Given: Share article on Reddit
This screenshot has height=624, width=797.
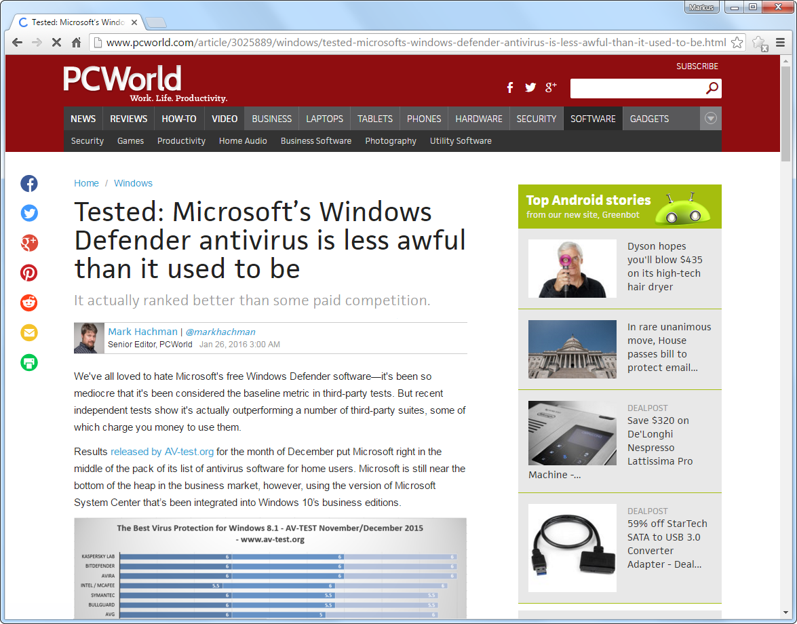Looking at the screenshot, I should pyautogui.click(x=29, y=303).
